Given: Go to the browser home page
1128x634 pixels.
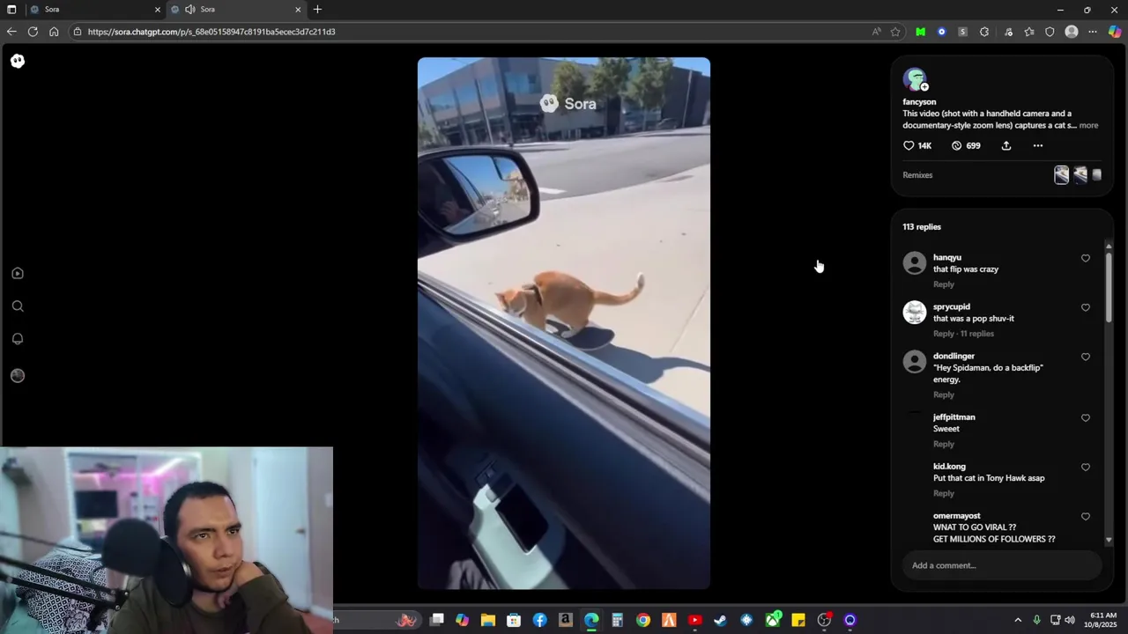Looking at the screenshot, I should (54, 32).
